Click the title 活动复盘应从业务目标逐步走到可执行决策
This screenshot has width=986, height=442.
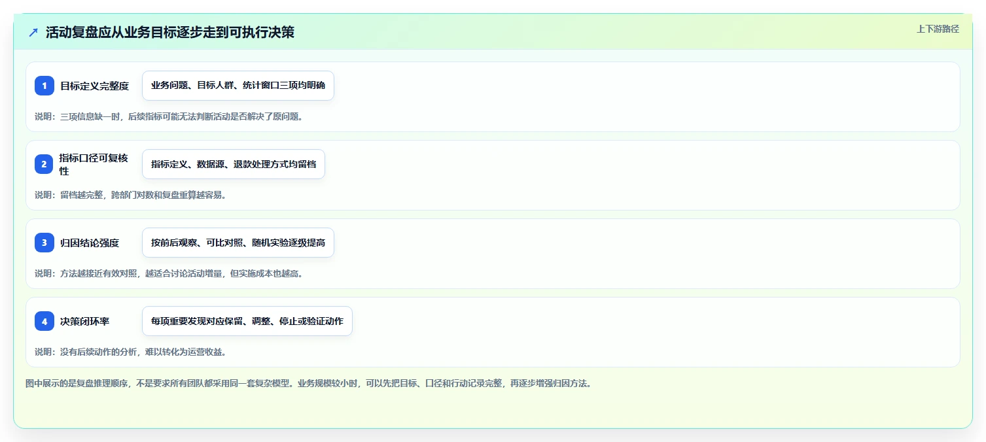170,33
